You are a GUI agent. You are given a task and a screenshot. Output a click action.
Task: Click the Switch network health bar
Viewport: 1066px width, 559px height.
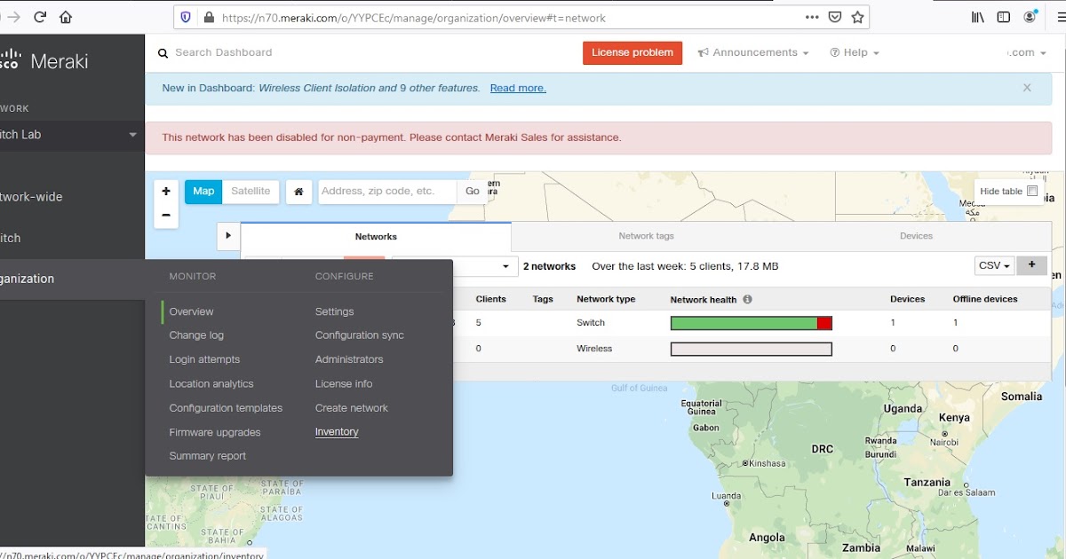pyautogui.click(x=751, y=322)
